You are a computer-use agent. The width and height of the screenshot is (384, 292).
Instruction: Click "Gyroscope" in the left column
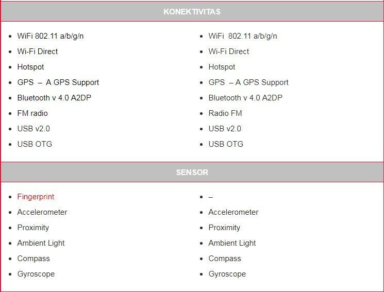[x=36, y=274]
